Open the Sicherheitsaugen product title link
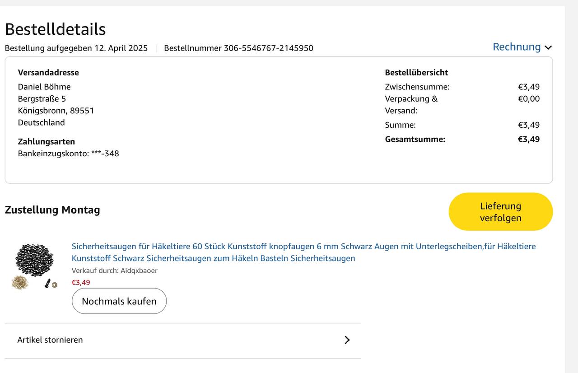 [x=303, y=252]
